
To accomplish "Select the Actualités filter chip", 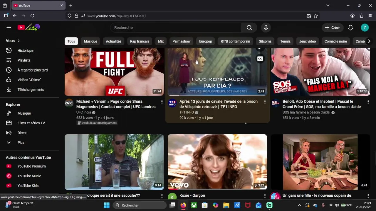I will tap(113, 41).
